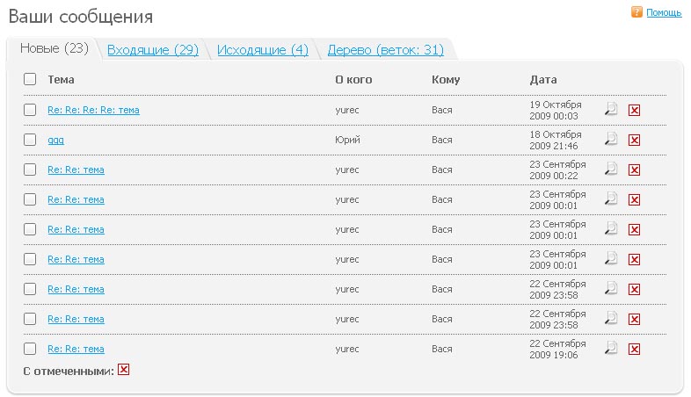Open the qqq message link
691x397 pixels.
[x=55, y=140]
